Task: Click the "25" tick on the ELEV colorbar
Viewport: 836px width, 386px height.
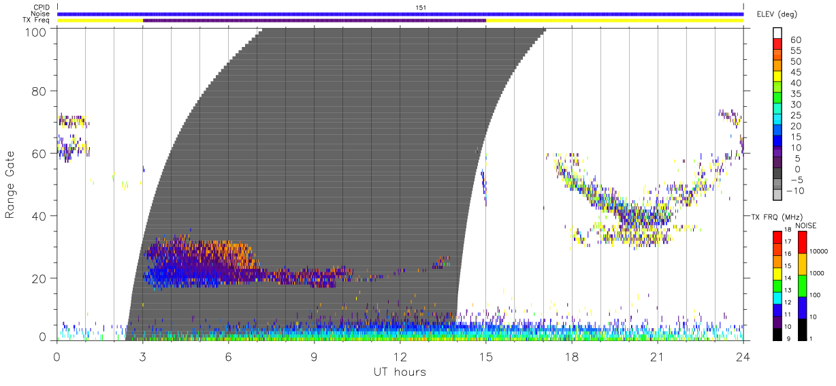Action: pos(794,116)
